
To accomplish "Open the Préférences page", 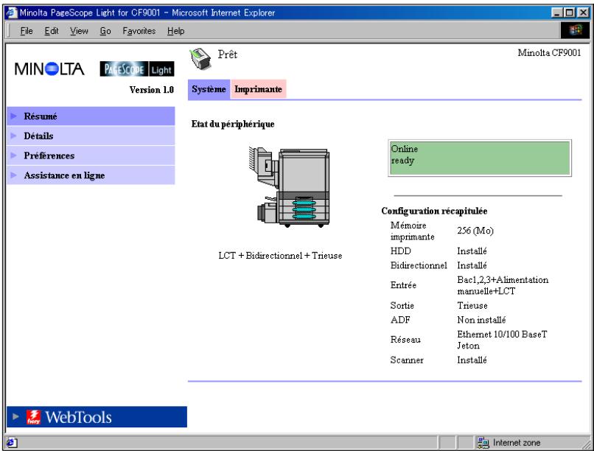I will click(91, 155).
